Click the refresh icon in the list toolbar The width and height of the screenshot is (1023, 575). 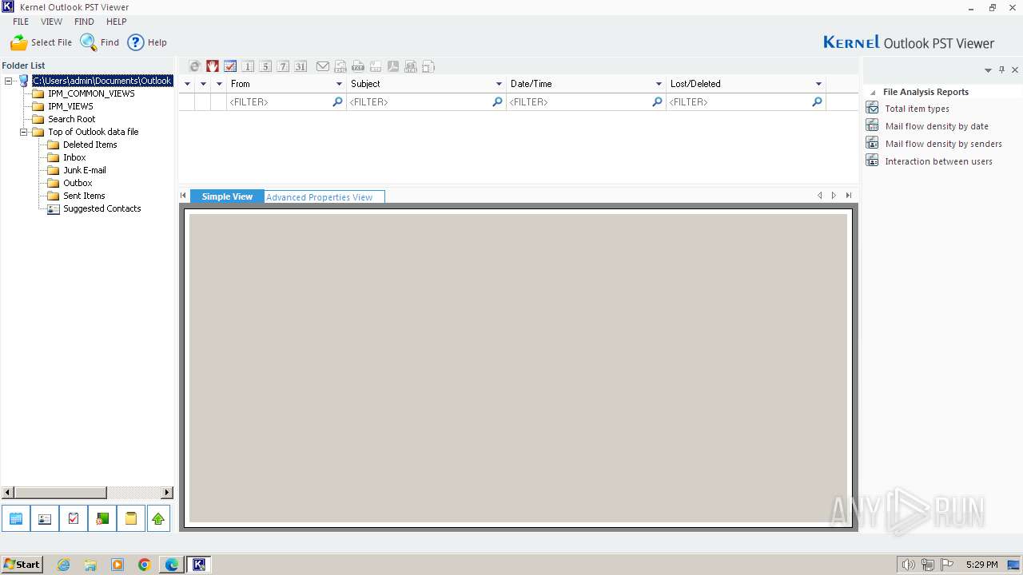click(195, 66)
